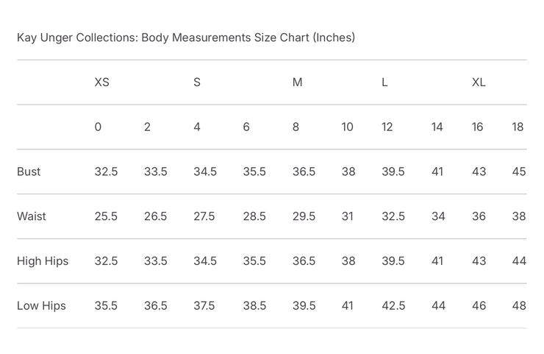Screen dimensions: 544x354
Task: Click the M size header
Action: pos(297,82)
